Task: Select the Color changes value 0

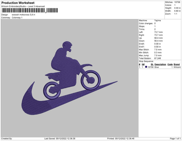Action: (155, 23)
